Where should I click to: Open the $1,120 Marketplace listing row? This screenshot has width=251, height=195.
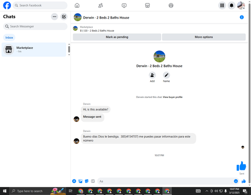coord(94,29)
